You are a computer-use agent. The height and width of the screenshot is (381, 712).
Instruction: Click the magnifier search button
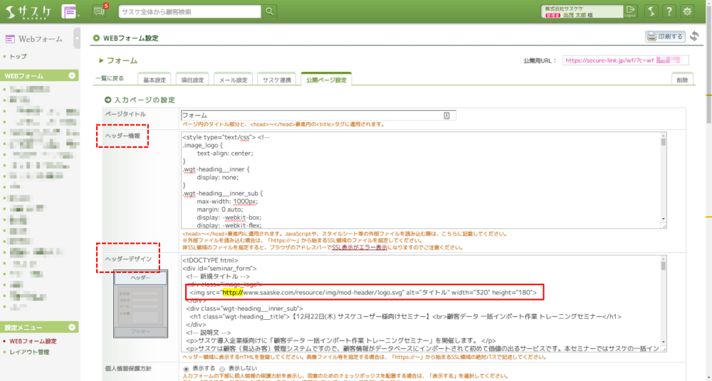(270, 11)
